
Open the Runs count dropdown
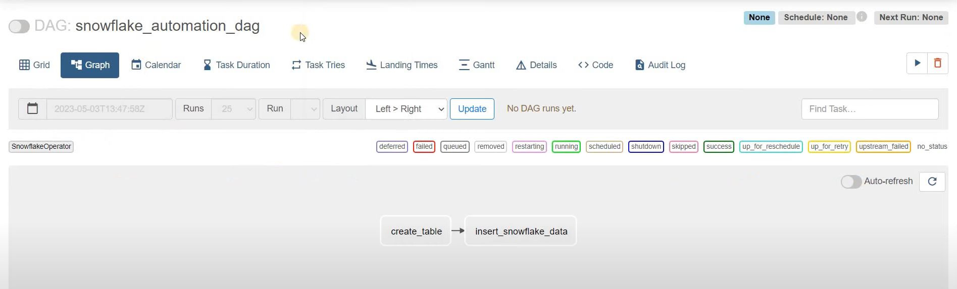[x=233, y=109]
